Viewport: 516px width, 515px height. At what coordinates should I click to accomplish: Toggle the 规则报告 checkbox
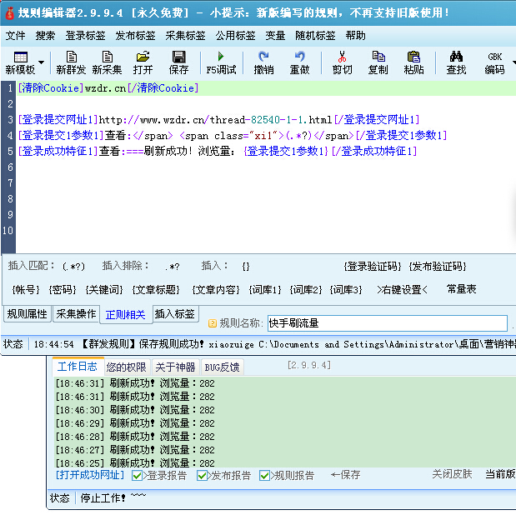coord(265,475)
